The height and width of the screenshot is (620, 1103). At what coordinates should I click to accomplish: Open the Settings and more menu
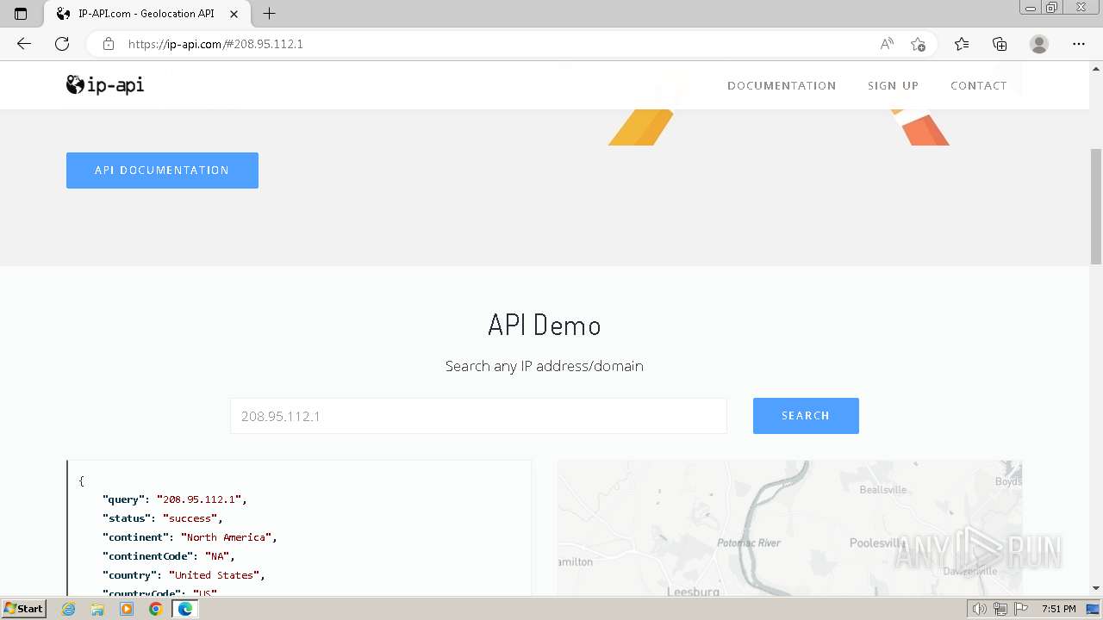[x=1079, y=44]
